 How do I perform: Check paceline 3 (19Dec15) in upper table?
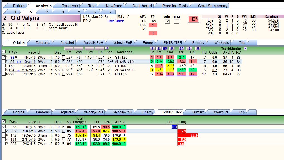pos(4,66)
